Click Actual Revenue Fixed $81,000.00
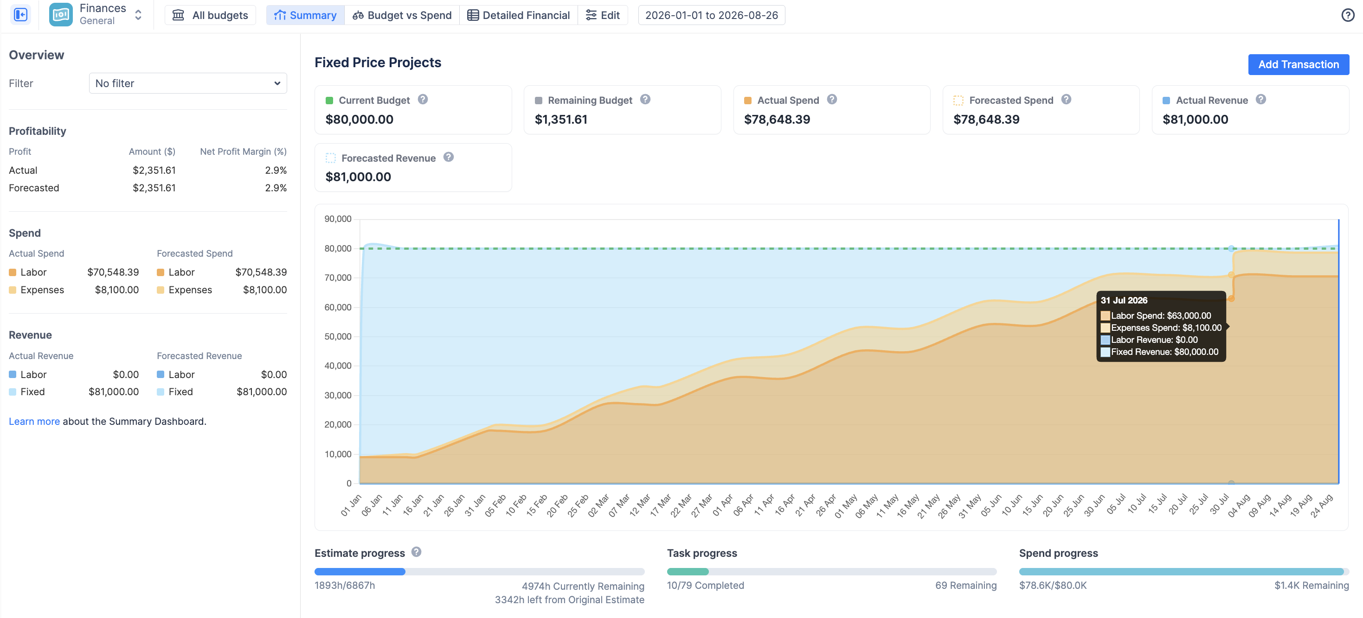 (114, 392)
